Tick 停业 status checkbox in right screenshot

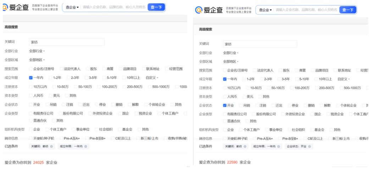[x=289, y=106]
